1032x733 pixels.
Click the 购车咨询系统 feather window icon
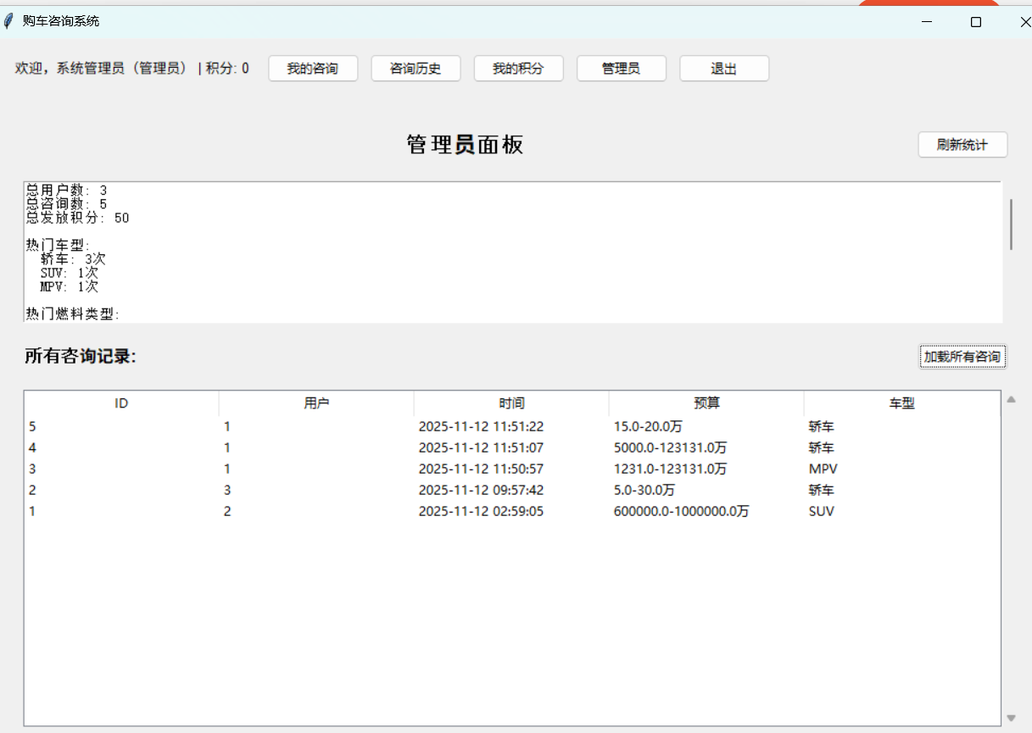coord(8,21)
